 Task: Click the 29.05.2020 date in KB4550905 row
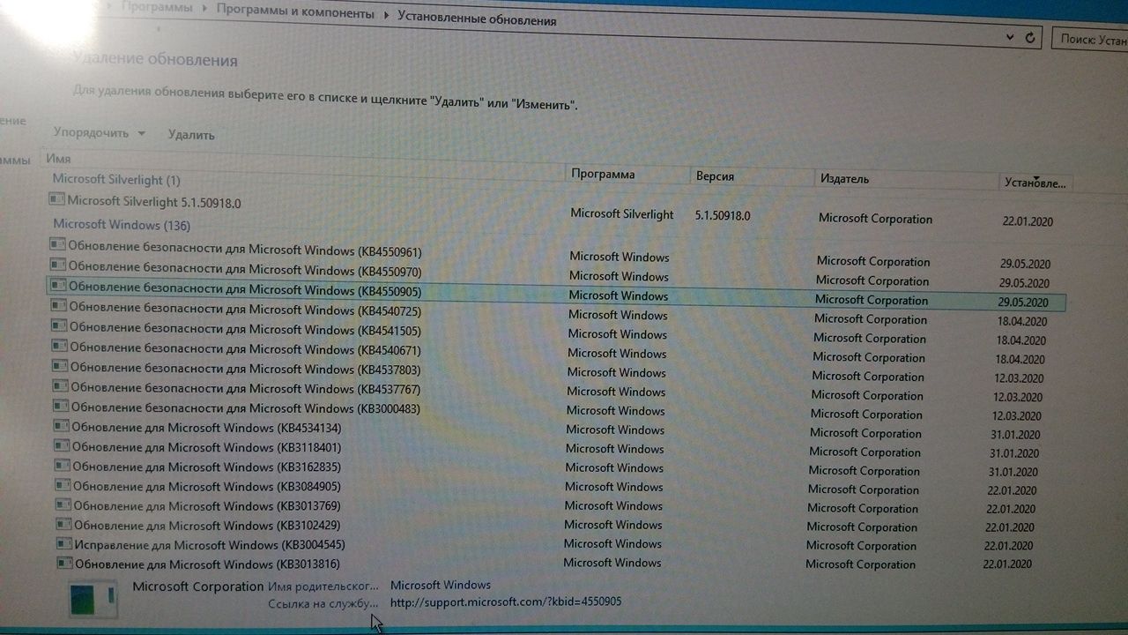[x=1023, y=303]
